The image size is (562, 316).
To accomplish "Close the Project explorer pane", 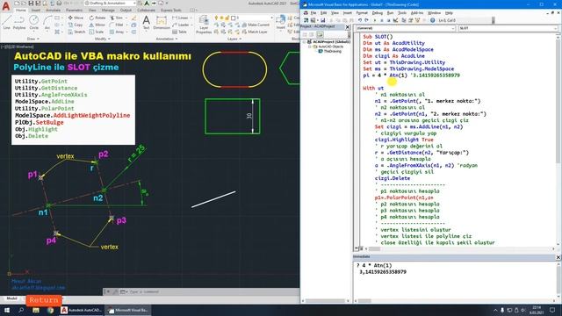I will tap(348, 27).
